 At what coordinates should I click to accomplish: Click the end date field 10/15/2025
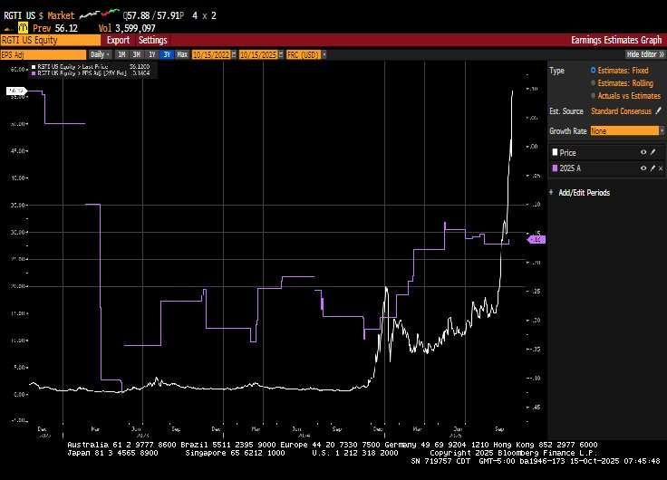pyautogui.click(x=258, y=54)
